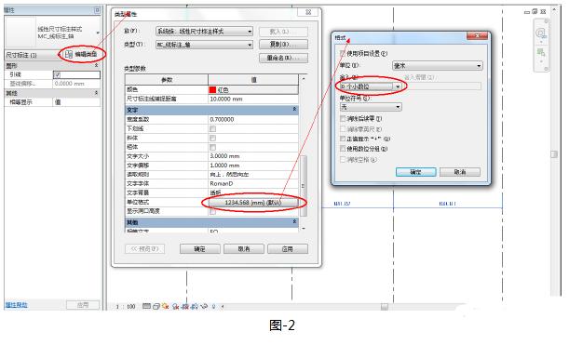569x345 pixels.
Task: Click 确定 in the 格式 dialog
Action: click(x=415, y=172)
